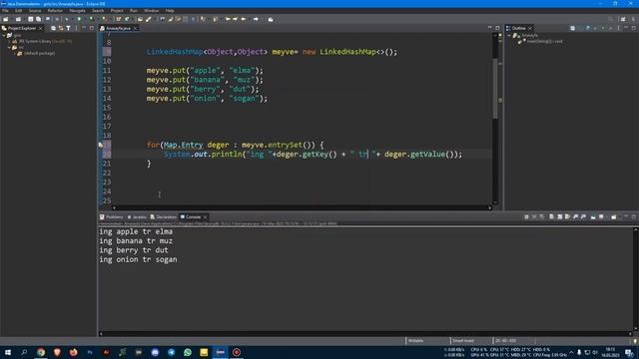Open Google Chrome from the taskbar
The width and height of the screenshot is (639, 359).
41,352
